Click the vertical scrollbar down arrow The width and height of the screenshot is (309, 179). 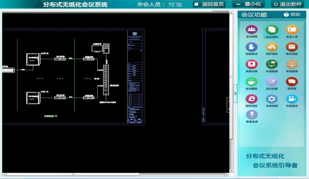point(231,171)
